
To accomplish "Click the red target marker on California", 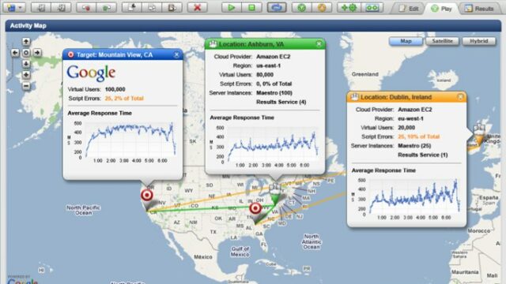I will tap(147, 195).
